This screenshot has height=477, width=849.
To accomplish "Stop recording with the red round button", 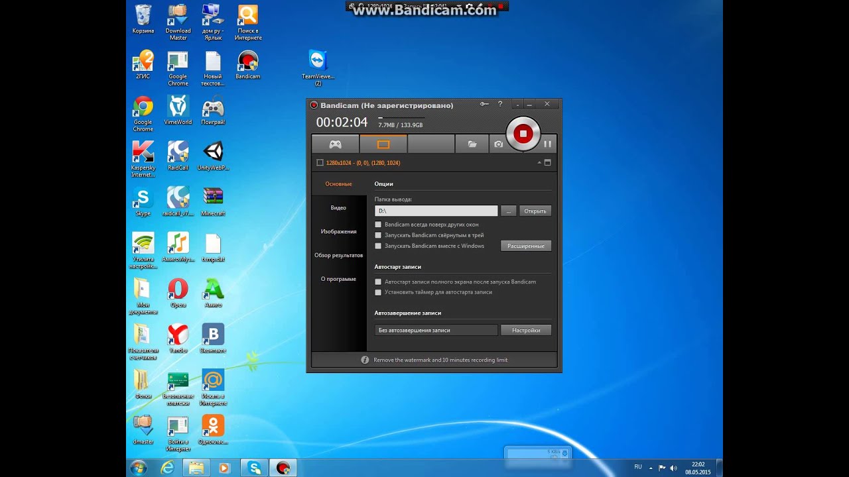I will [x=523, y=134].
